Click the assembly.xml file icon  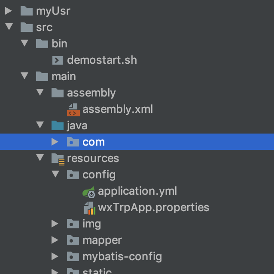(73, 109)
